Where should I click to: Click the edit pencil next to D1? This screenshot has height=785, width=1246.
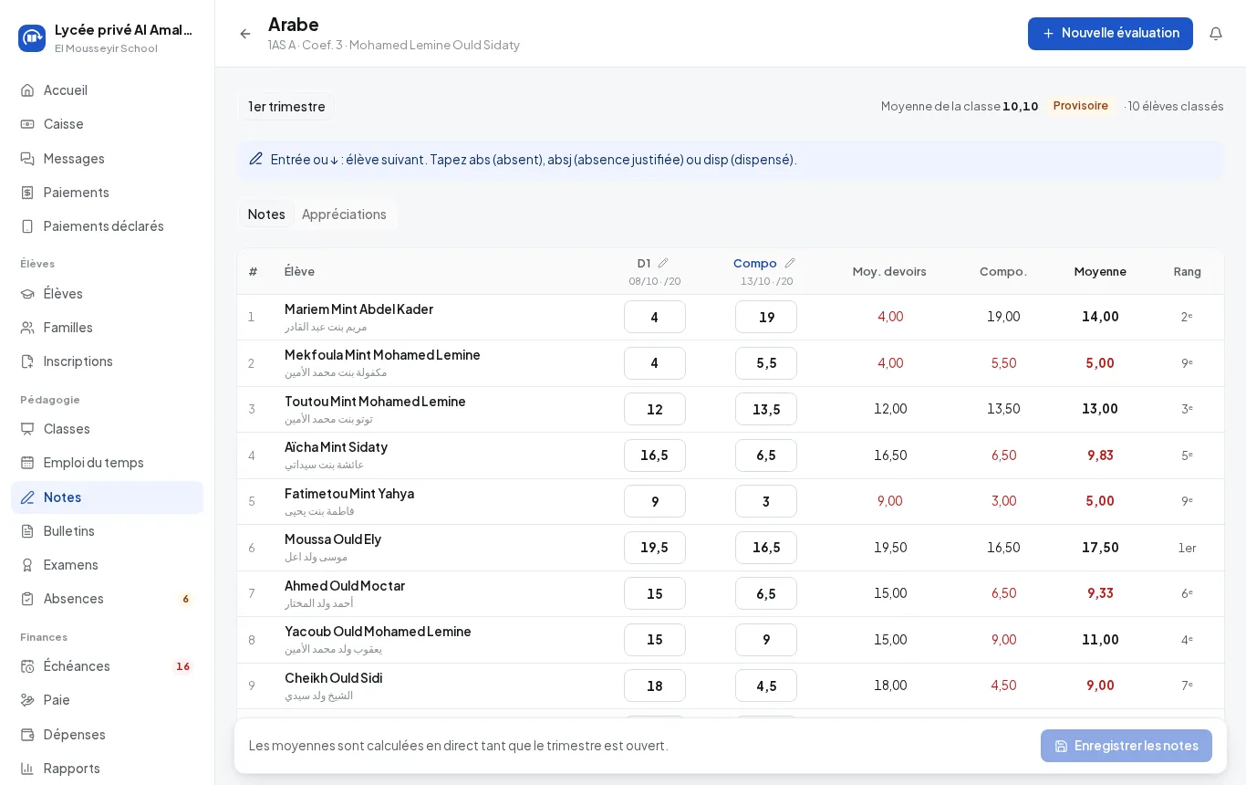(x=663, y=263)
